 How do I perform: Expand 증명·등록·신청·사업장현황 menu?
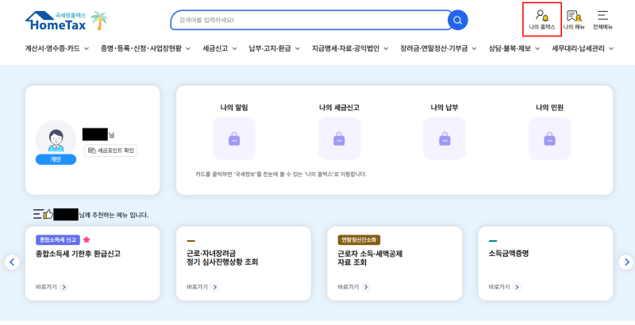click(145, 48)
